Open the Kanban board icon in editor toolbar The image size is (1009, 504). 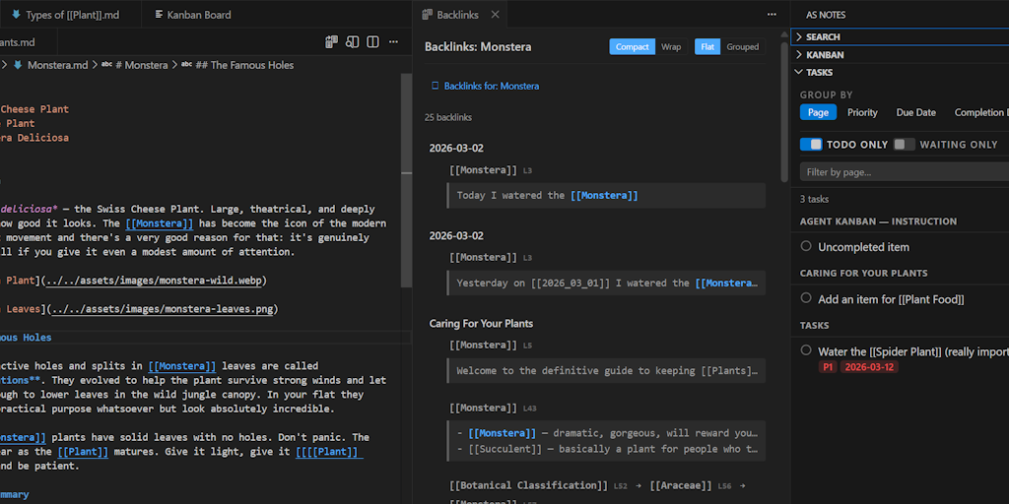click(x=331, y=42)
